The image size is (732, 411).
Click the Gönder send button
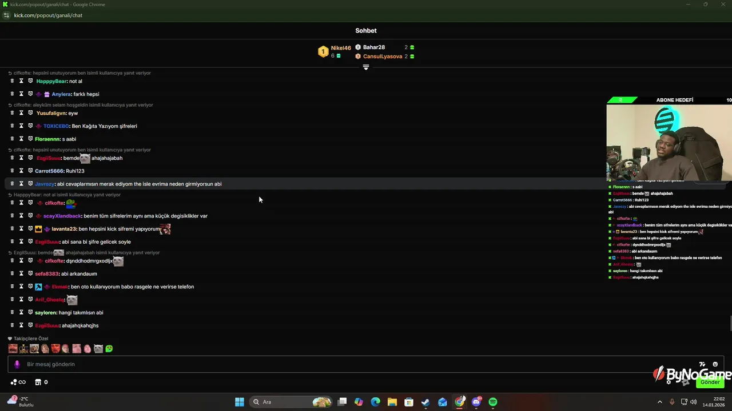coord(710,382)
